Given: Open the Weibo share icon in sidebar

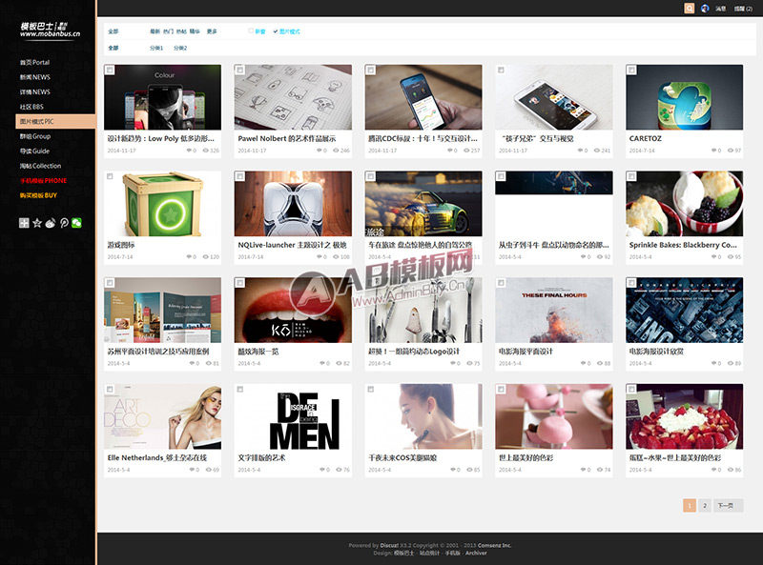Looking at the screenshot, I should click(51, 222).
